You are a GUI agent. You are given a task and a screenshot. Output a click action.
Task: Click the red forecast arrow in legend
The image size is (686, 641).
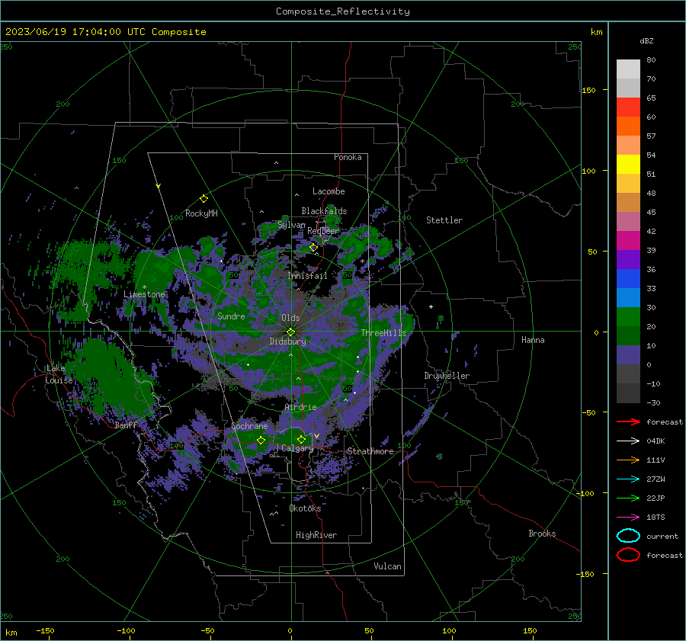[x=628, y=421]
